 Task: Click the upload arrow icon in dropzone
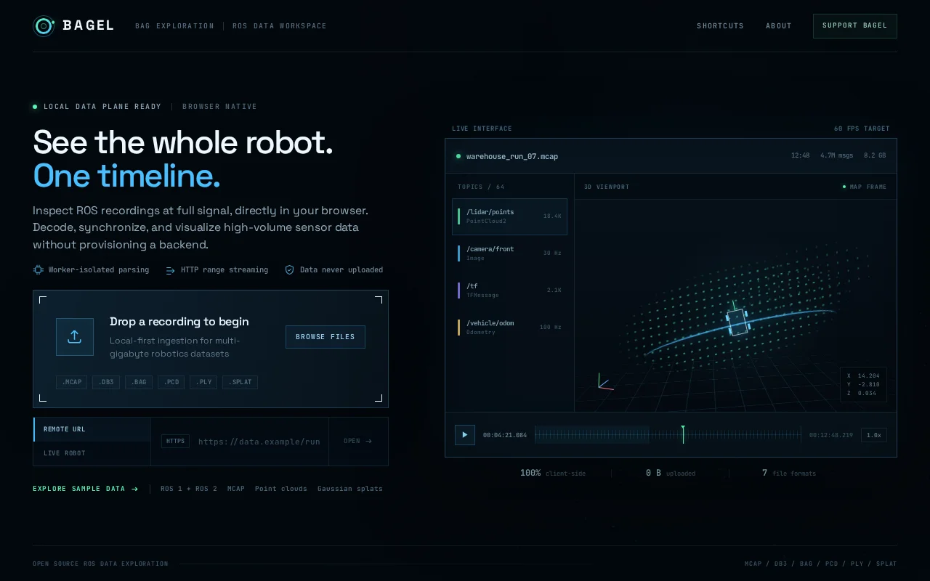click(x=75, y=337)
